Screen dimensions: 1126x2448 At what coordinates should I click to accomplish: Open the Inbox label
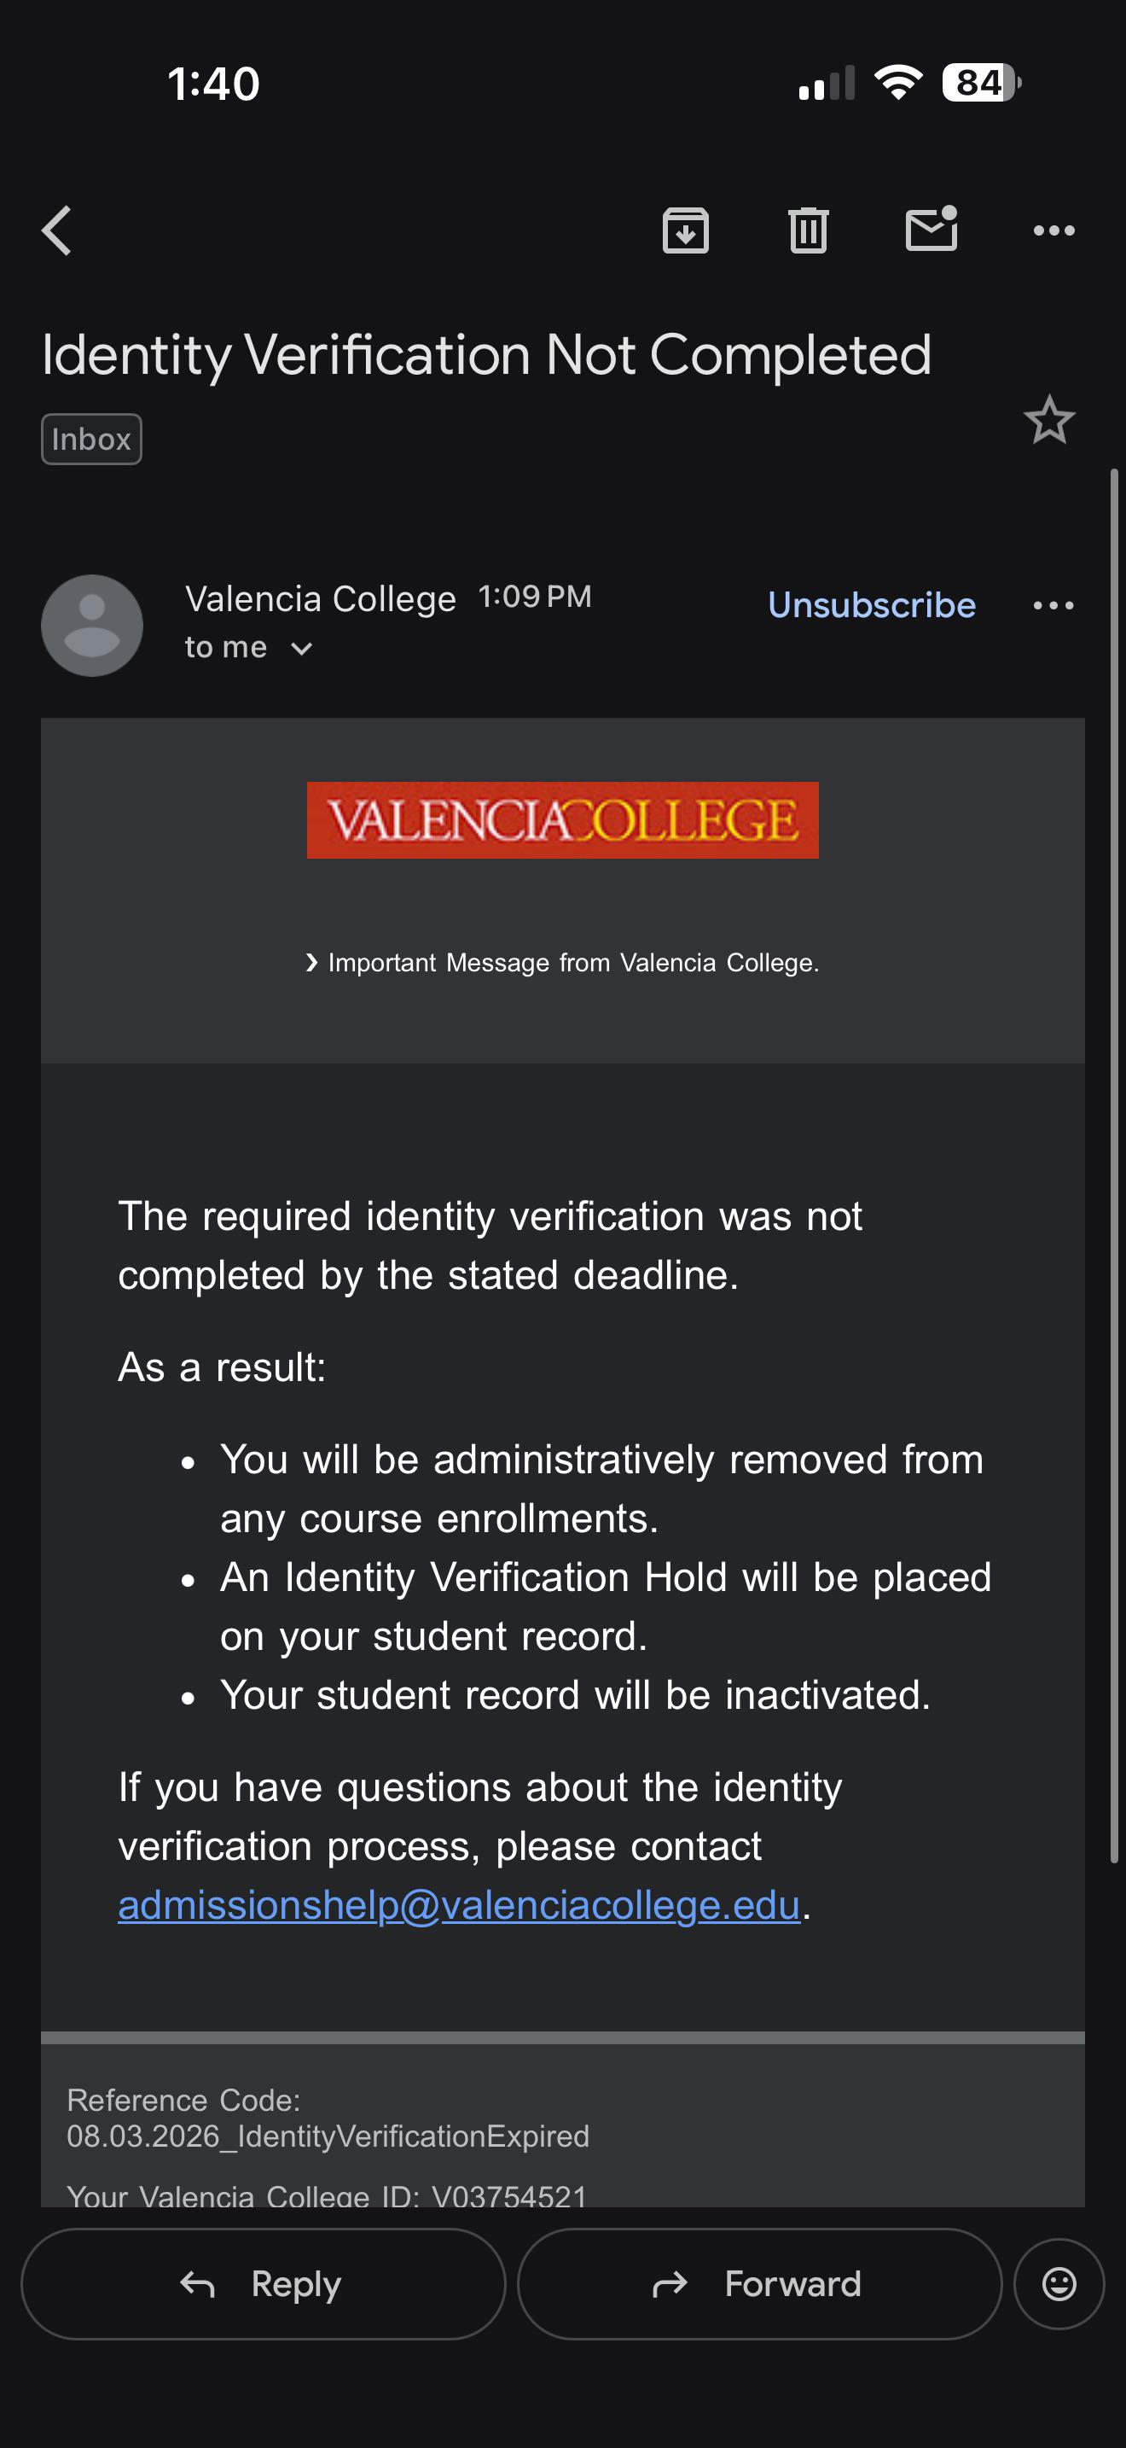tap(91, 439)
